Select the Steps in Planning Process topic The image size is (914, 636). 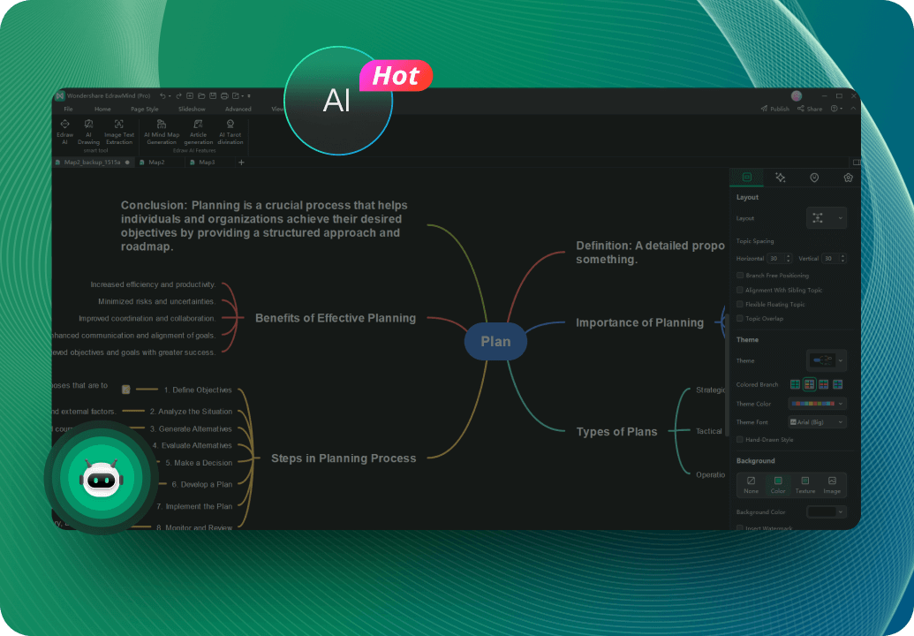coord(344,458)
